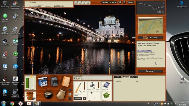Open the orange notebook journal
Image resolution: width=189 pixels, height=106 pixels.
pos(66,81)
